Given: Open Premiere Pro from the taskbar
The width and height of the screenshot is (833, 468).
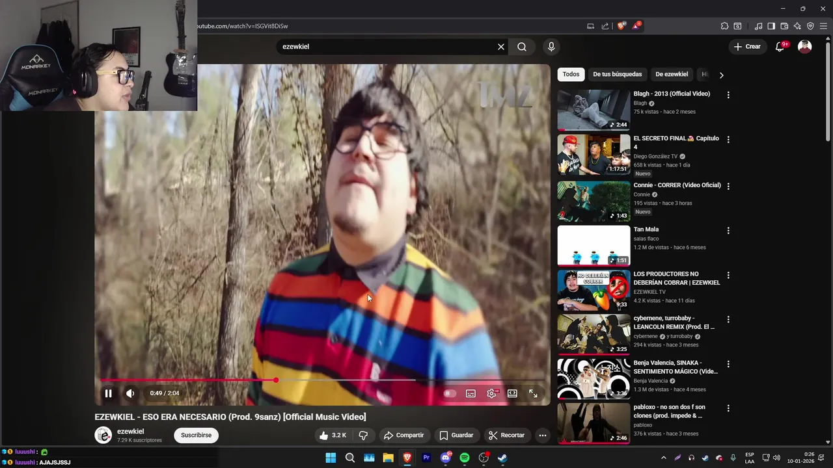Looking at the screenshot, I should pyautogui.click(x=426, y=458).
